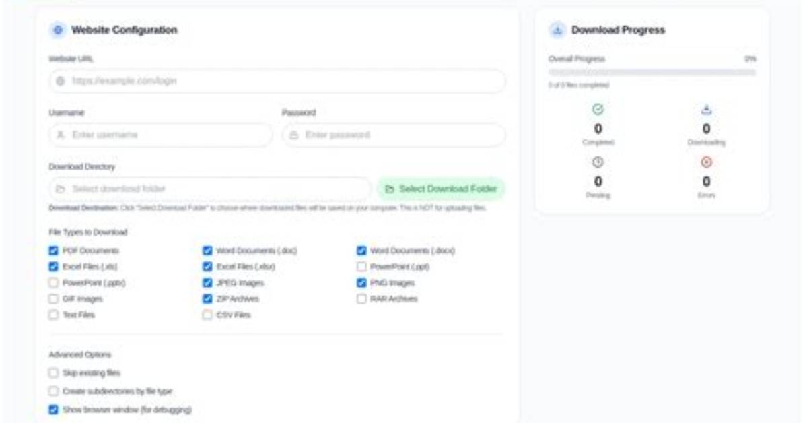Viewport: 805px width, 423px height.
Task: Enable Skip existing files option
Action: (53, 372)
